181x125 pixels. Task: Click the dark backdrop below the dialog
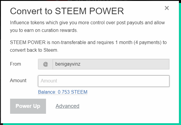coord(89,124)
